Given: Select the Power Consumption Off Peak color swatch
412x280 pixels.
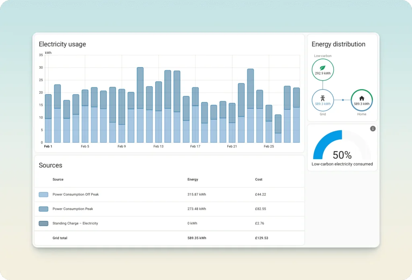Looking at the screenshot, I should (x=43, y=194).
